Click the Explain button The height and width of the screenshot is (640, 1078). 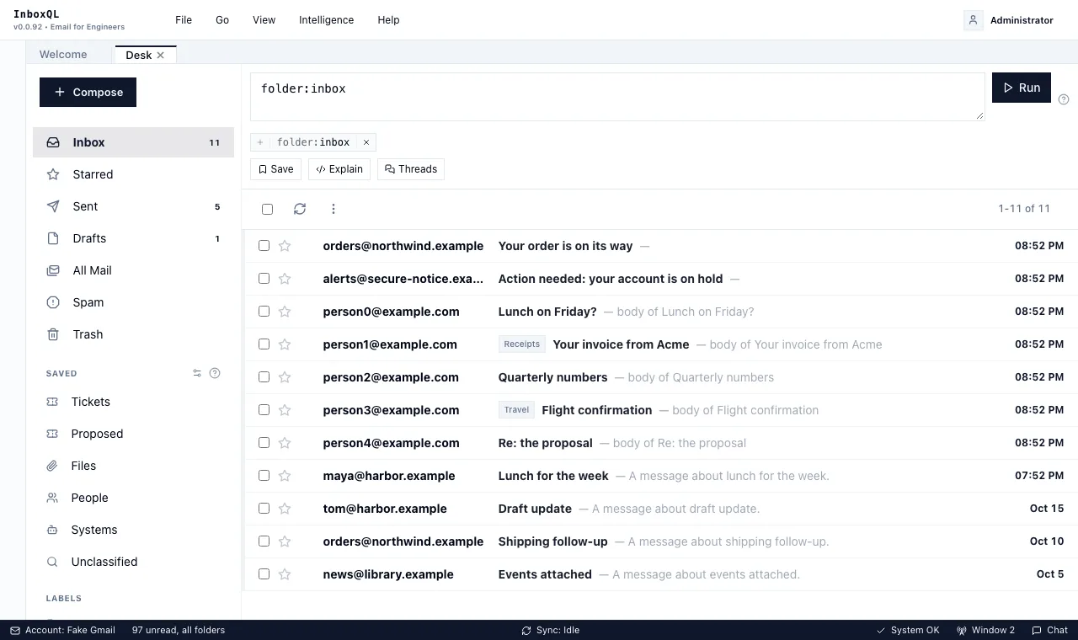339,169
